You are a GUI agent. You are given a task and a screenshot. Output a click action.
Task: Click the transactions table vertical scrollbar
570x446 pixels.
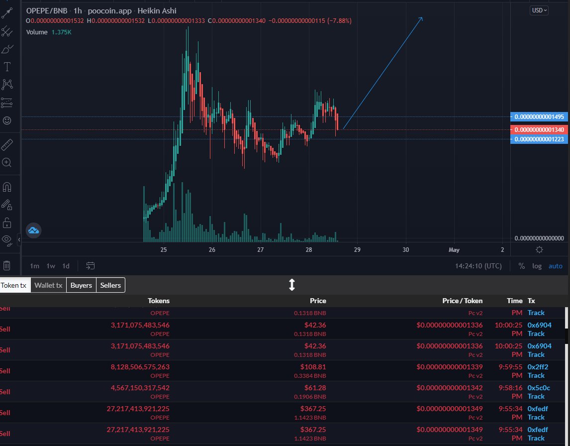567,376
